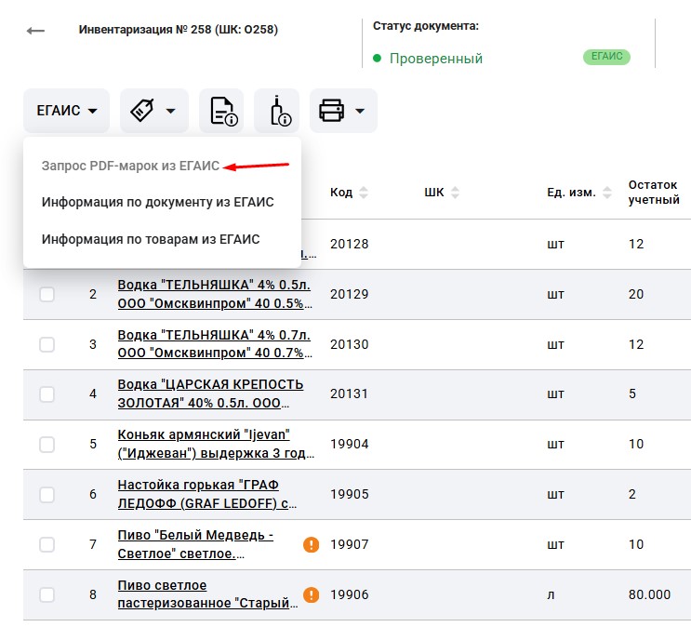Click warning icon on Белый Медведь row
The height and width of the screenshot is (627, 691).
(x=312, y=544)
